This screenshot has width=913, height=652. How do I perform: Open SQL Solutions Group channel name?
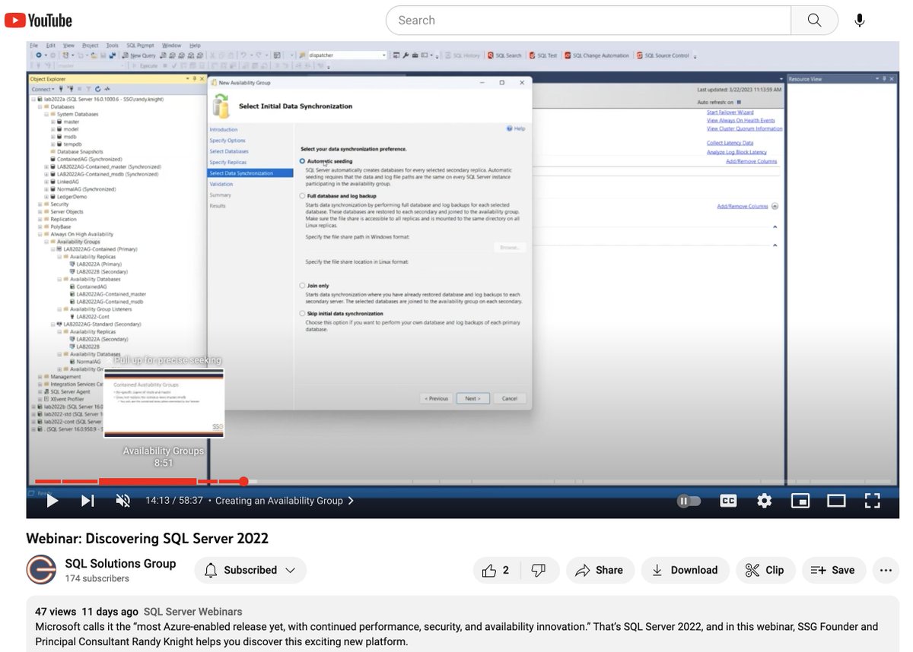120,563
